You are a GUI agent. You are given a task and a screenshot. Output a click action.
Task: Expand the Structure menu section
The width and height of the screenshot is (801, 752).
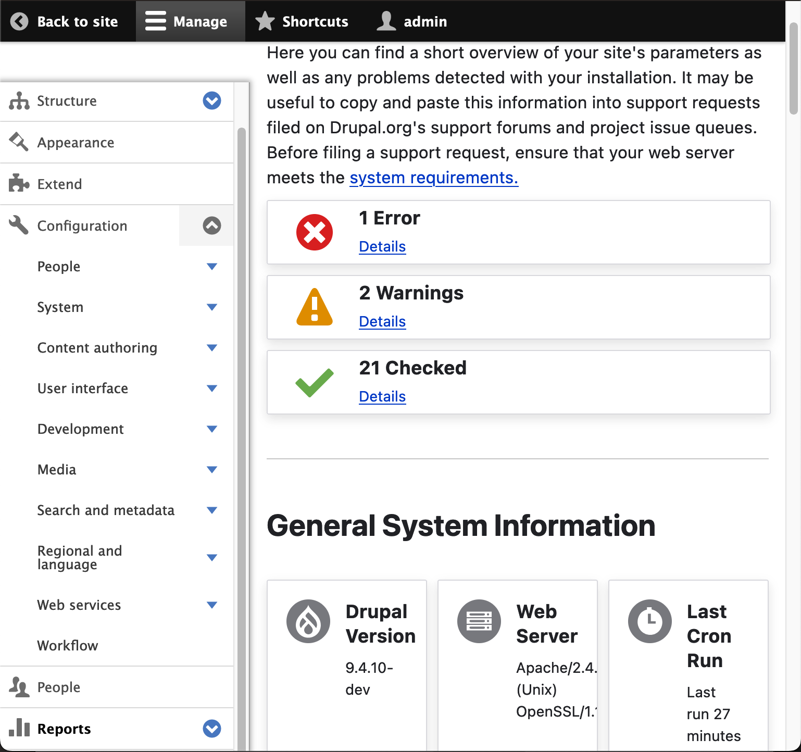pos(211,101)
